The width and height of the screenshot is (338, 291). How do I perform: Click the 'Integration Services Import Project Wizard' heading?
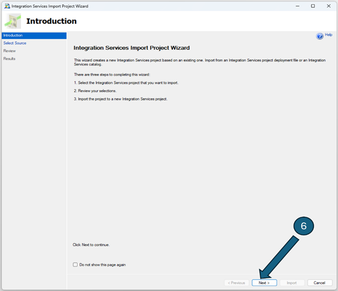coord(132,48)
